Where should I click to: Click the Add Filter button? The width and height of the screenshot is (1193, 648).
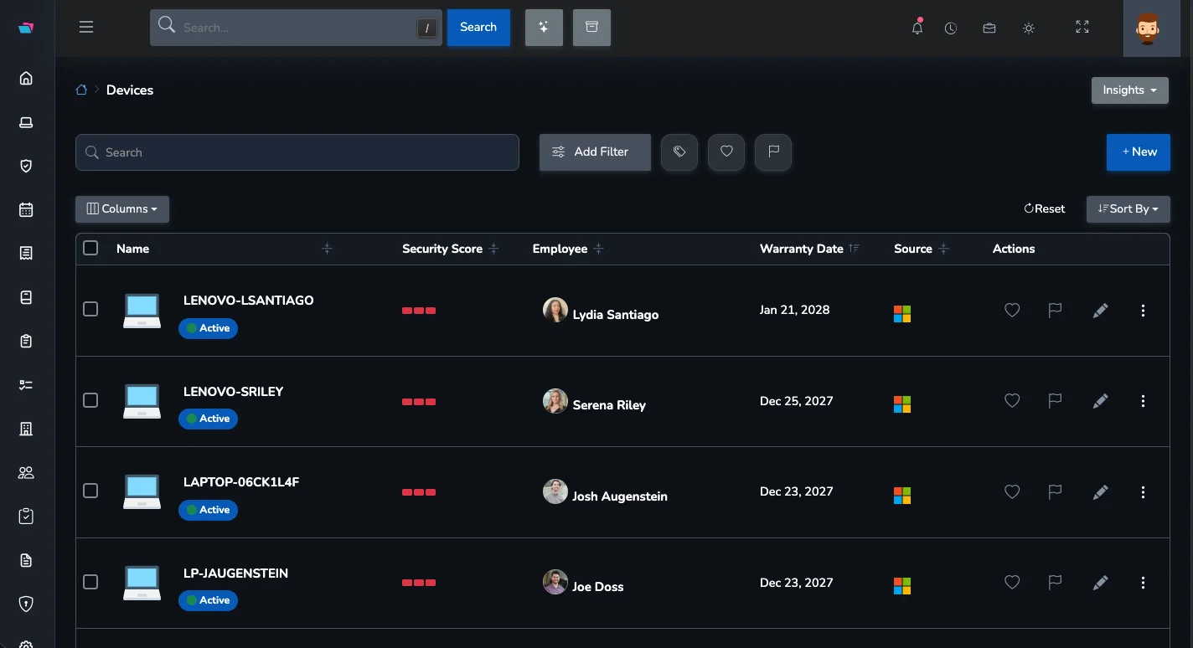click(595, 152)
